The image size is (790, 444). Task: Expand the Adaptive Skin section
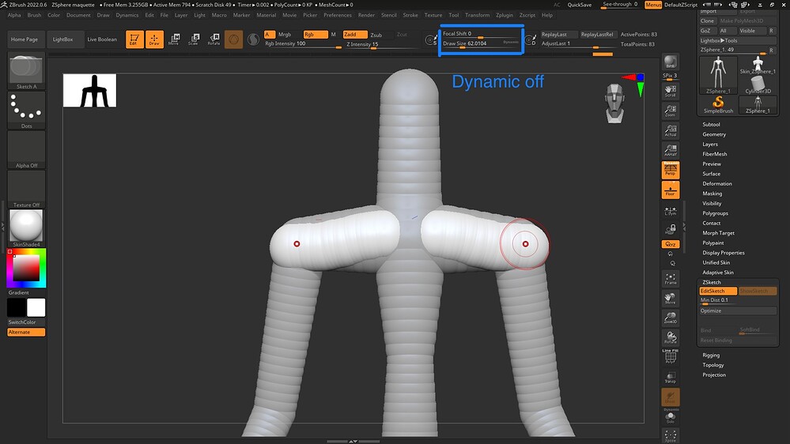click(718, 273)
